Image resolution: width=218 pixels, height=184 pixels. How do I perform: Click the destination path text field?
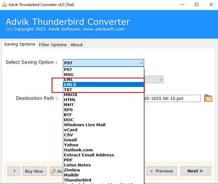(x=172, y=98)
